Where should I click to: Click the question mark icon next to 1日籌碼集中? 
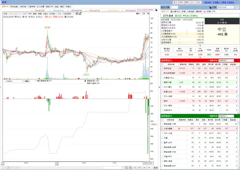tap(187, 31)
